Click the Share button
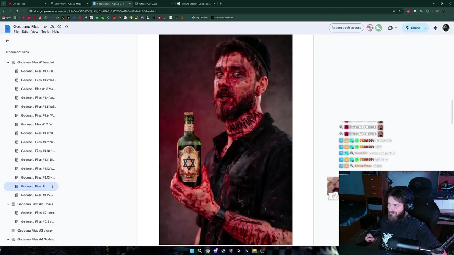 click(412, 28)
